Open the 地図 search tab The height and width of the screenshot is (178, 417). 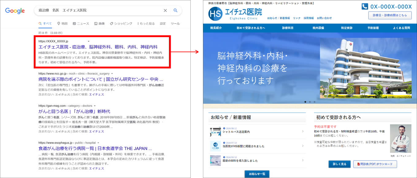click(x=62, y=24)
